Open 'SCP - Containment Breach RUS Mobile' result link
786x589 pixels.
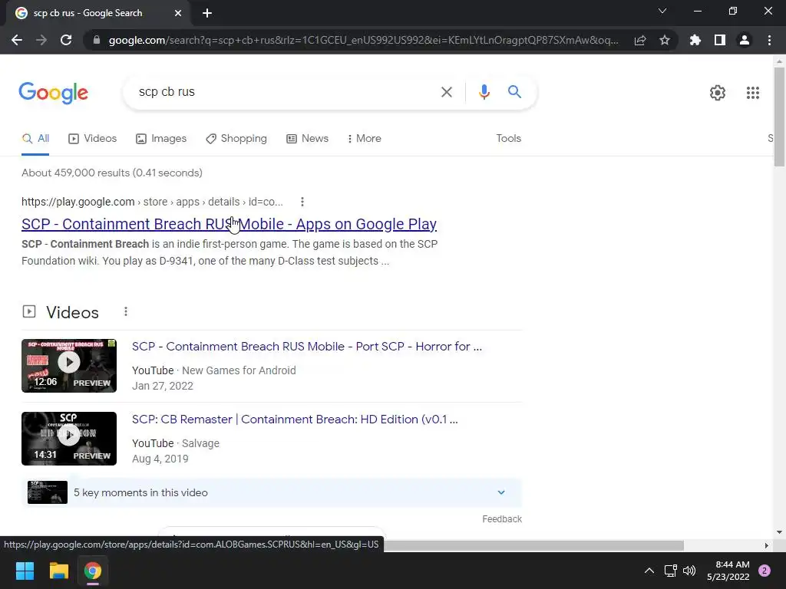pyautogui.click(x=229, y=224)
